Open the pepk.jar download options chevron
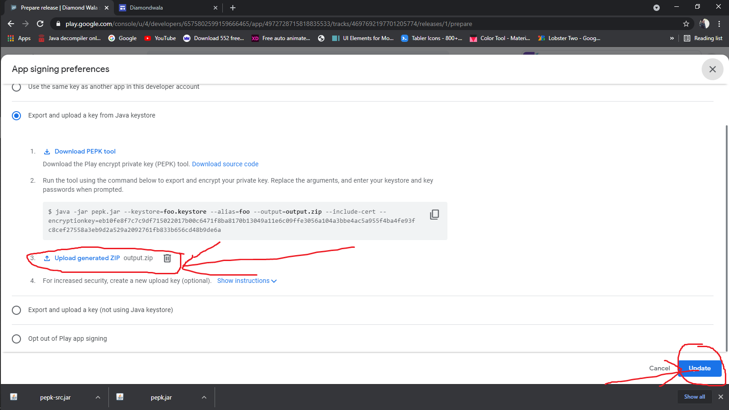 [x=204, y=397]
